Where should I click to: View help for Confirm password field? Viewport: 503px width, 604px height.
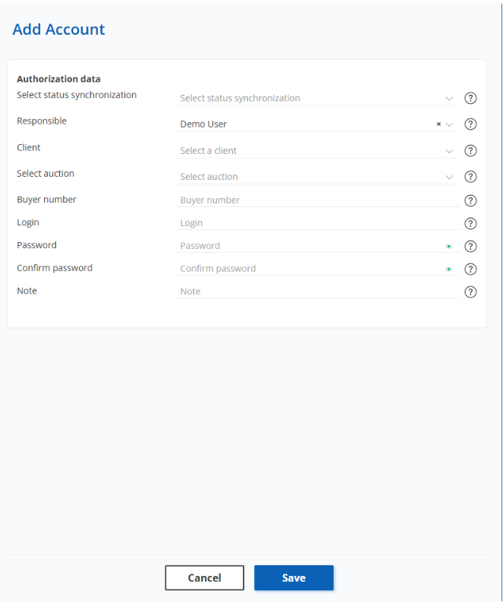[470, 269]
